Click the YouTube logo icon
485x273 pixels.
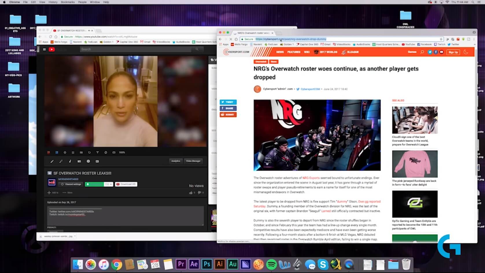[x=52, y=49]
